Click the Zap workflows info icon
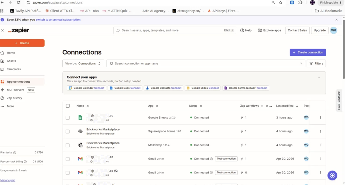The image size is (345, 185). 262,106
